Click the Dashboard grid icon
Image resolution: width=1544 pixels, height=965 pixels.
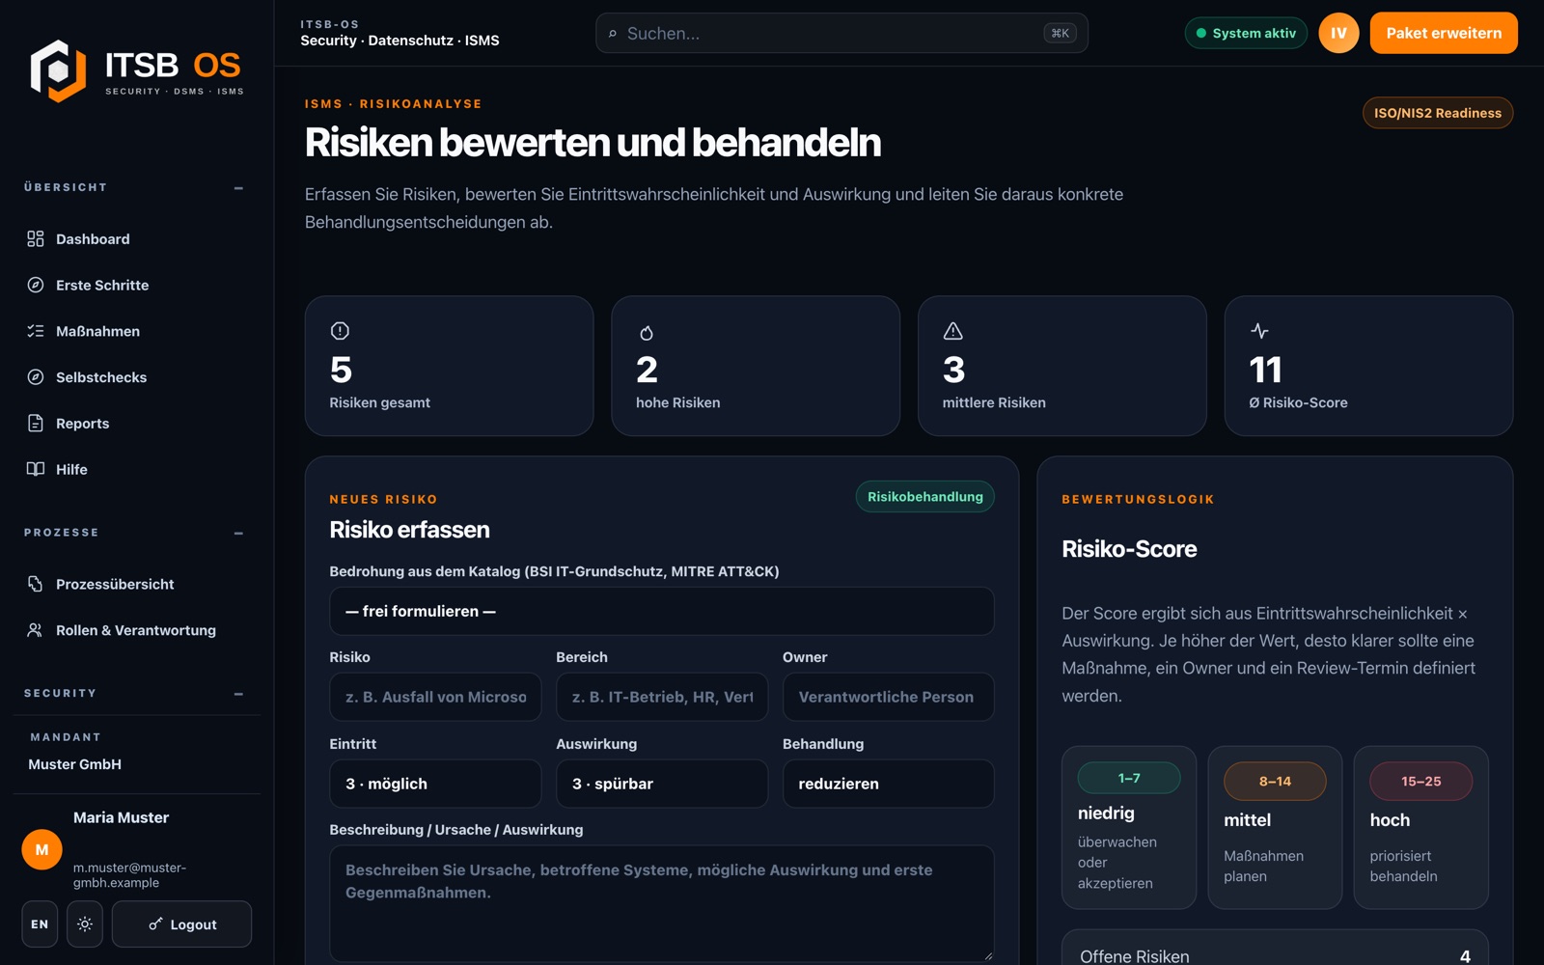[36, 238]
